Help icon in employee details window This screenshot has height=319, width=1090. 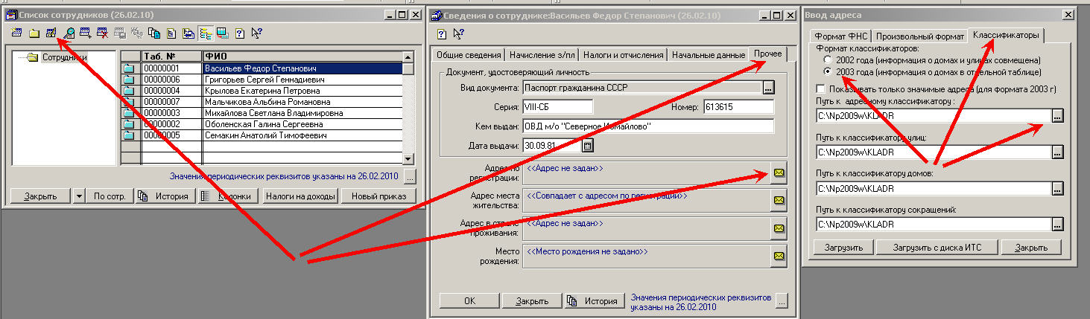(441, 33)
